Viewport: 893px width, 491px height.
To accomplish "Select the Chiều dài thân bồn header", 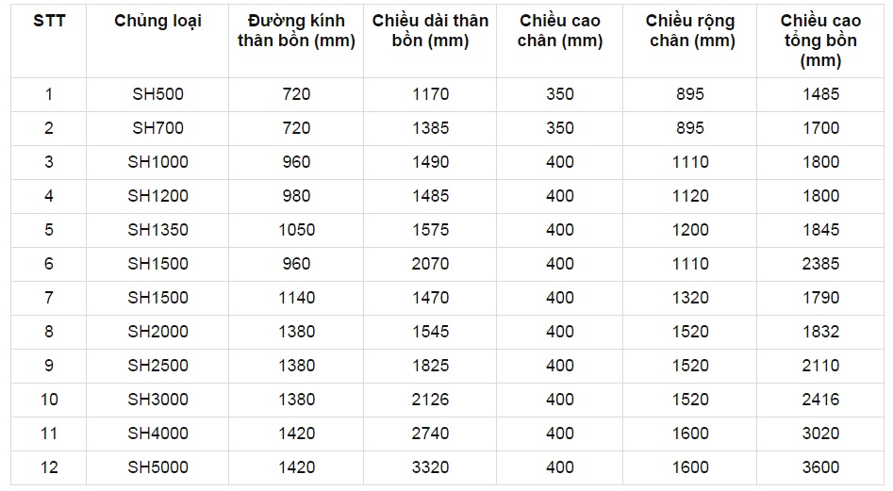I will pos(430,31).
